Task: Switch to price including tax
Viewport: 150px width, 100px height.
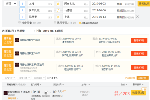Action: [x=142, y=78]
